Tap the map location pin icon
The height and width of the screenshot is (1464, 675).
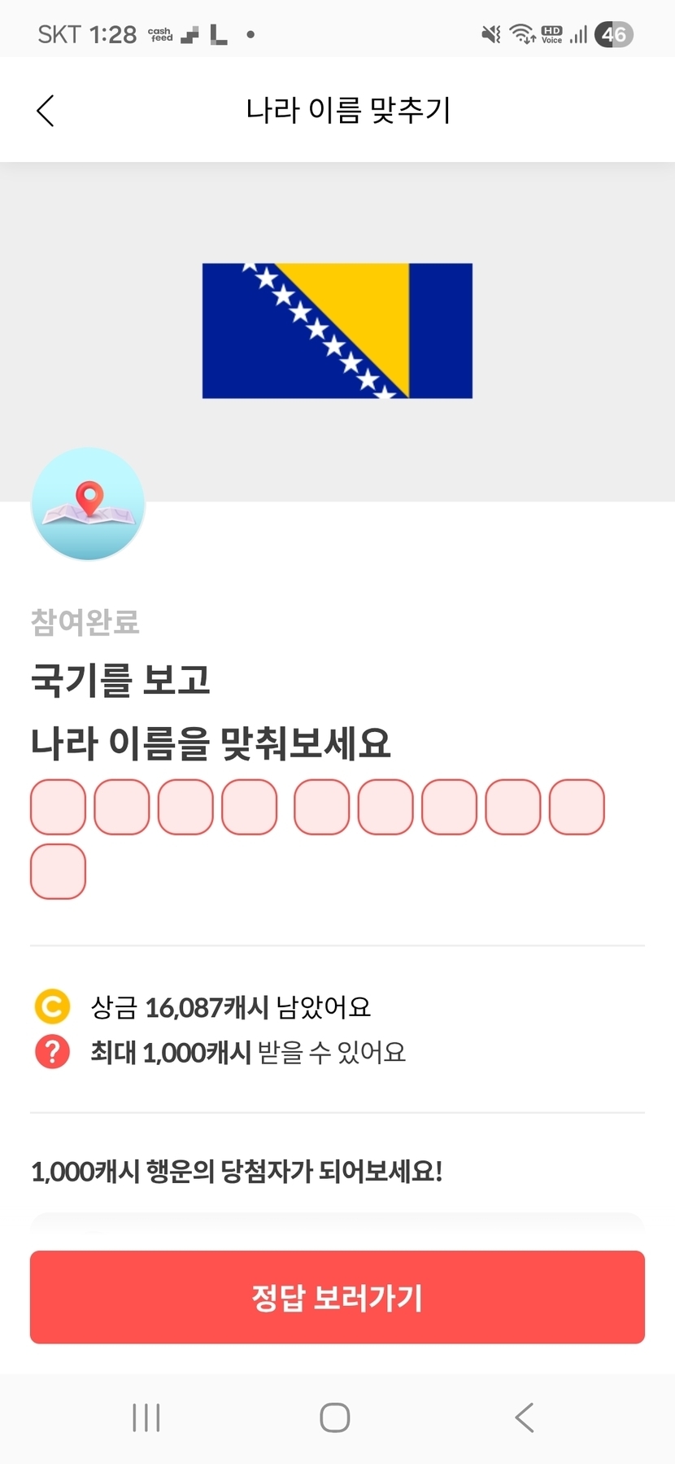(88, 504)
